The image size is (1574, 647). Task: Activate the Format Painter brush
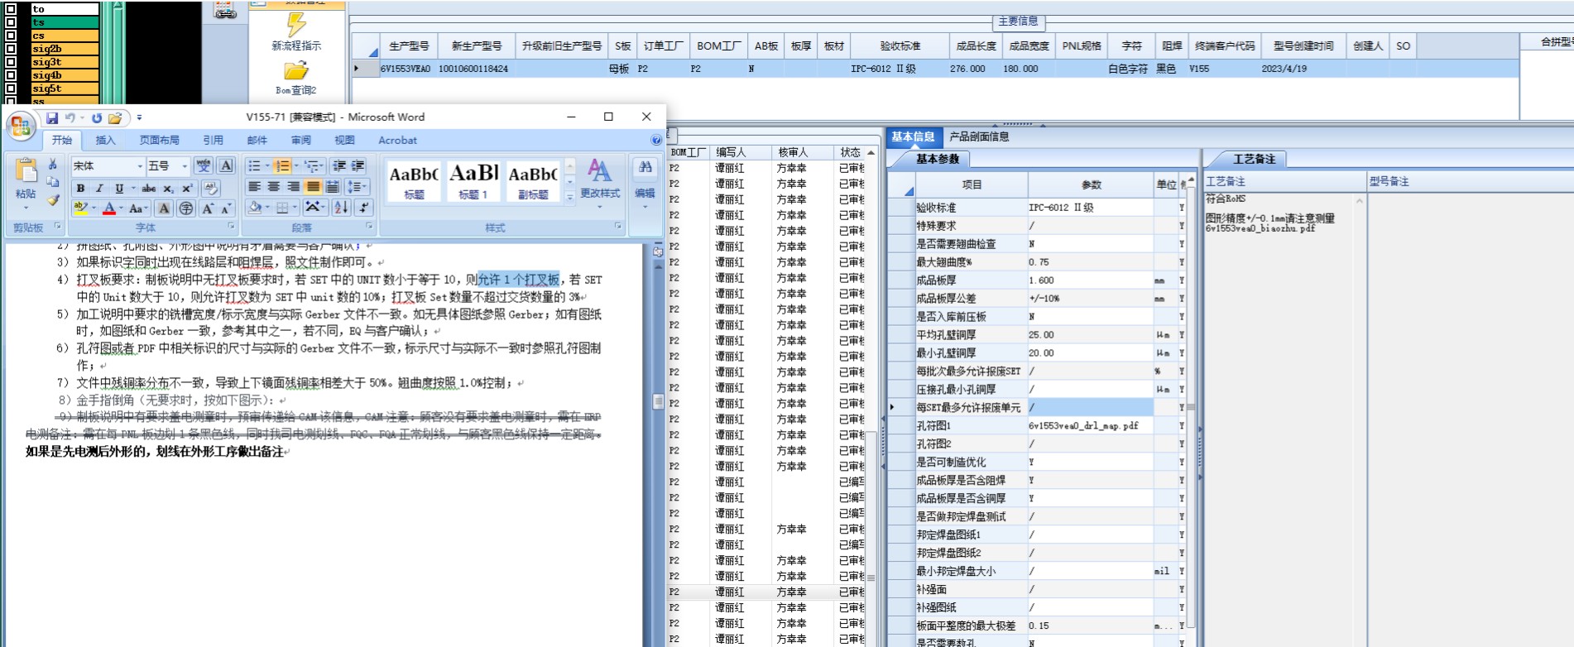click(x=53, y=200)
